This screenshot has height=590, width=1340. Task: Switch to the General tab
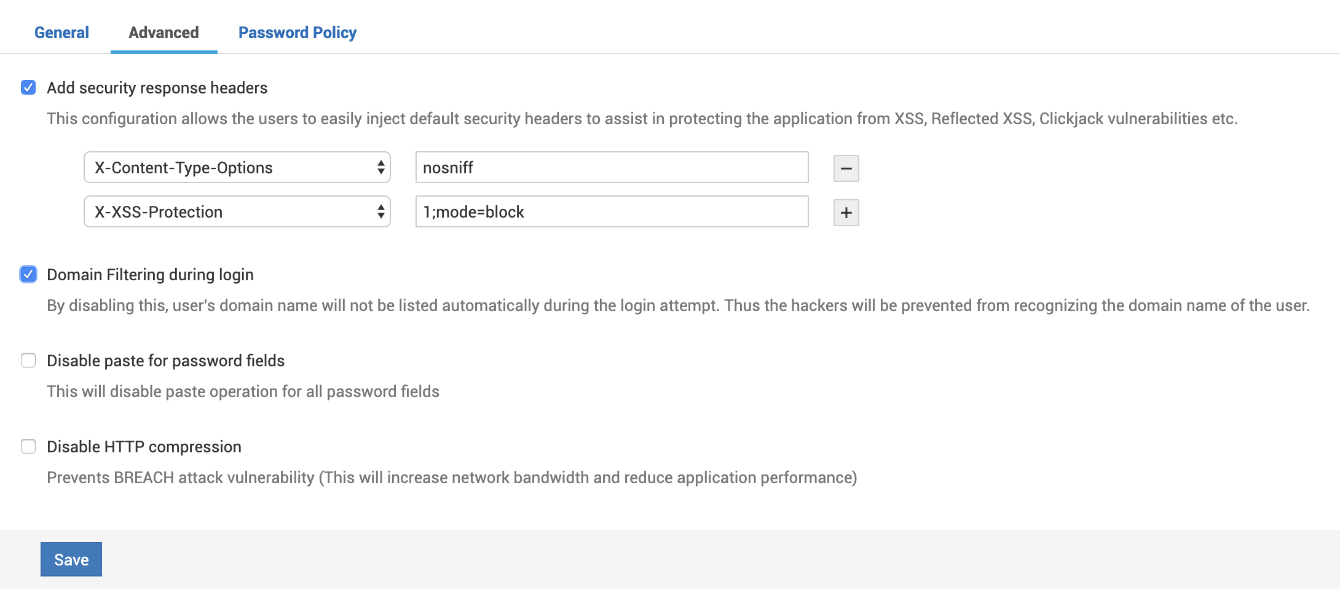pos(61,33)
